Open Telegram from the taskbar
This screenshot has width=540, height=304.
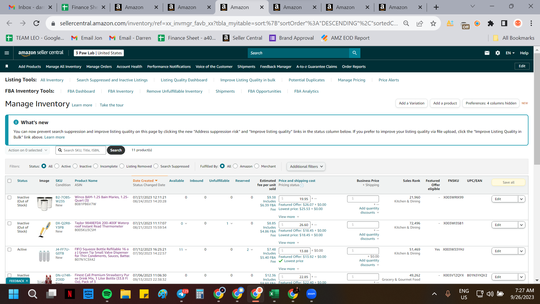[182, 294]
